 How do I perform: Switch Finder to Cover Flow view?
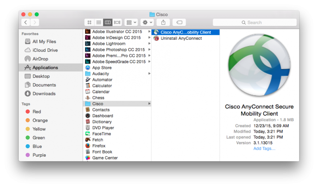click(117, 22)
